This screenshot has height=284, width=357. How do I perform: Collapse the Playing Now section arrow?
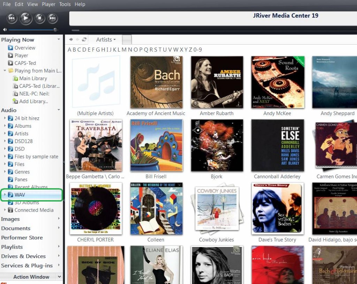tap(59, 39)
